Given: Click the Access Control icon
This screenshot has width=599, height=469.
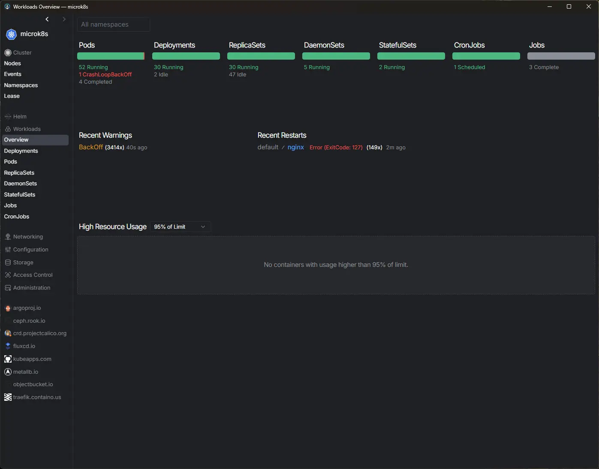Looking at the screenshot, I should pyautogui.click(x=8, y=275).
